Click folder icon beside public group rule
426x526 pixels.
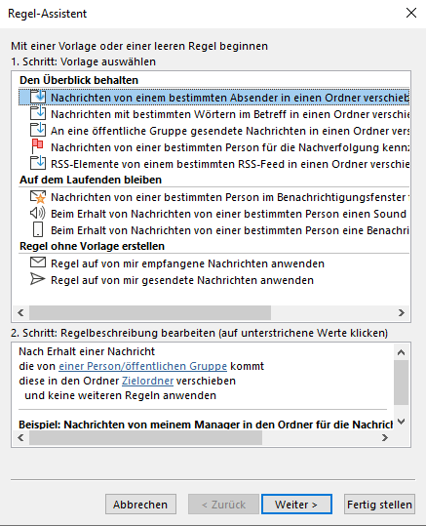(x=38, y=130)
